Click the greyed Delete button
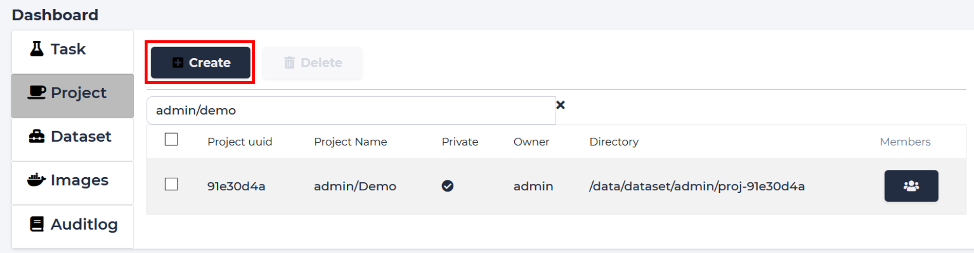Viewport: 974px width, 253px height. 313,63
